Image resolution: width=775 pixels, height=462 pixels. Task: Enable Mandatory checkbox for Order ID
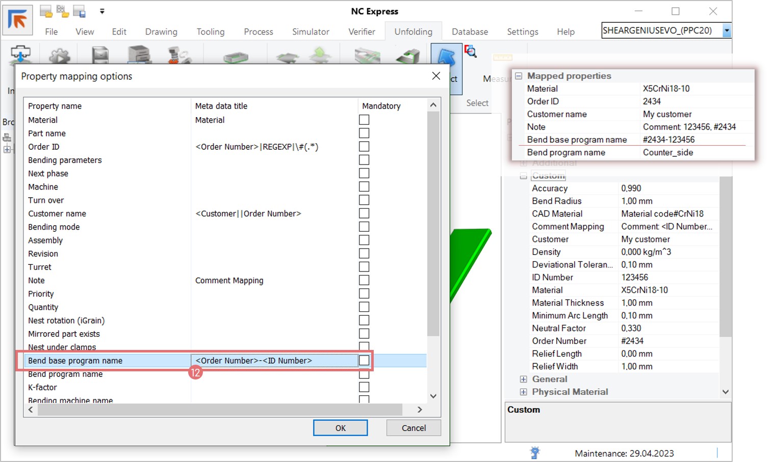click(364, 147)
